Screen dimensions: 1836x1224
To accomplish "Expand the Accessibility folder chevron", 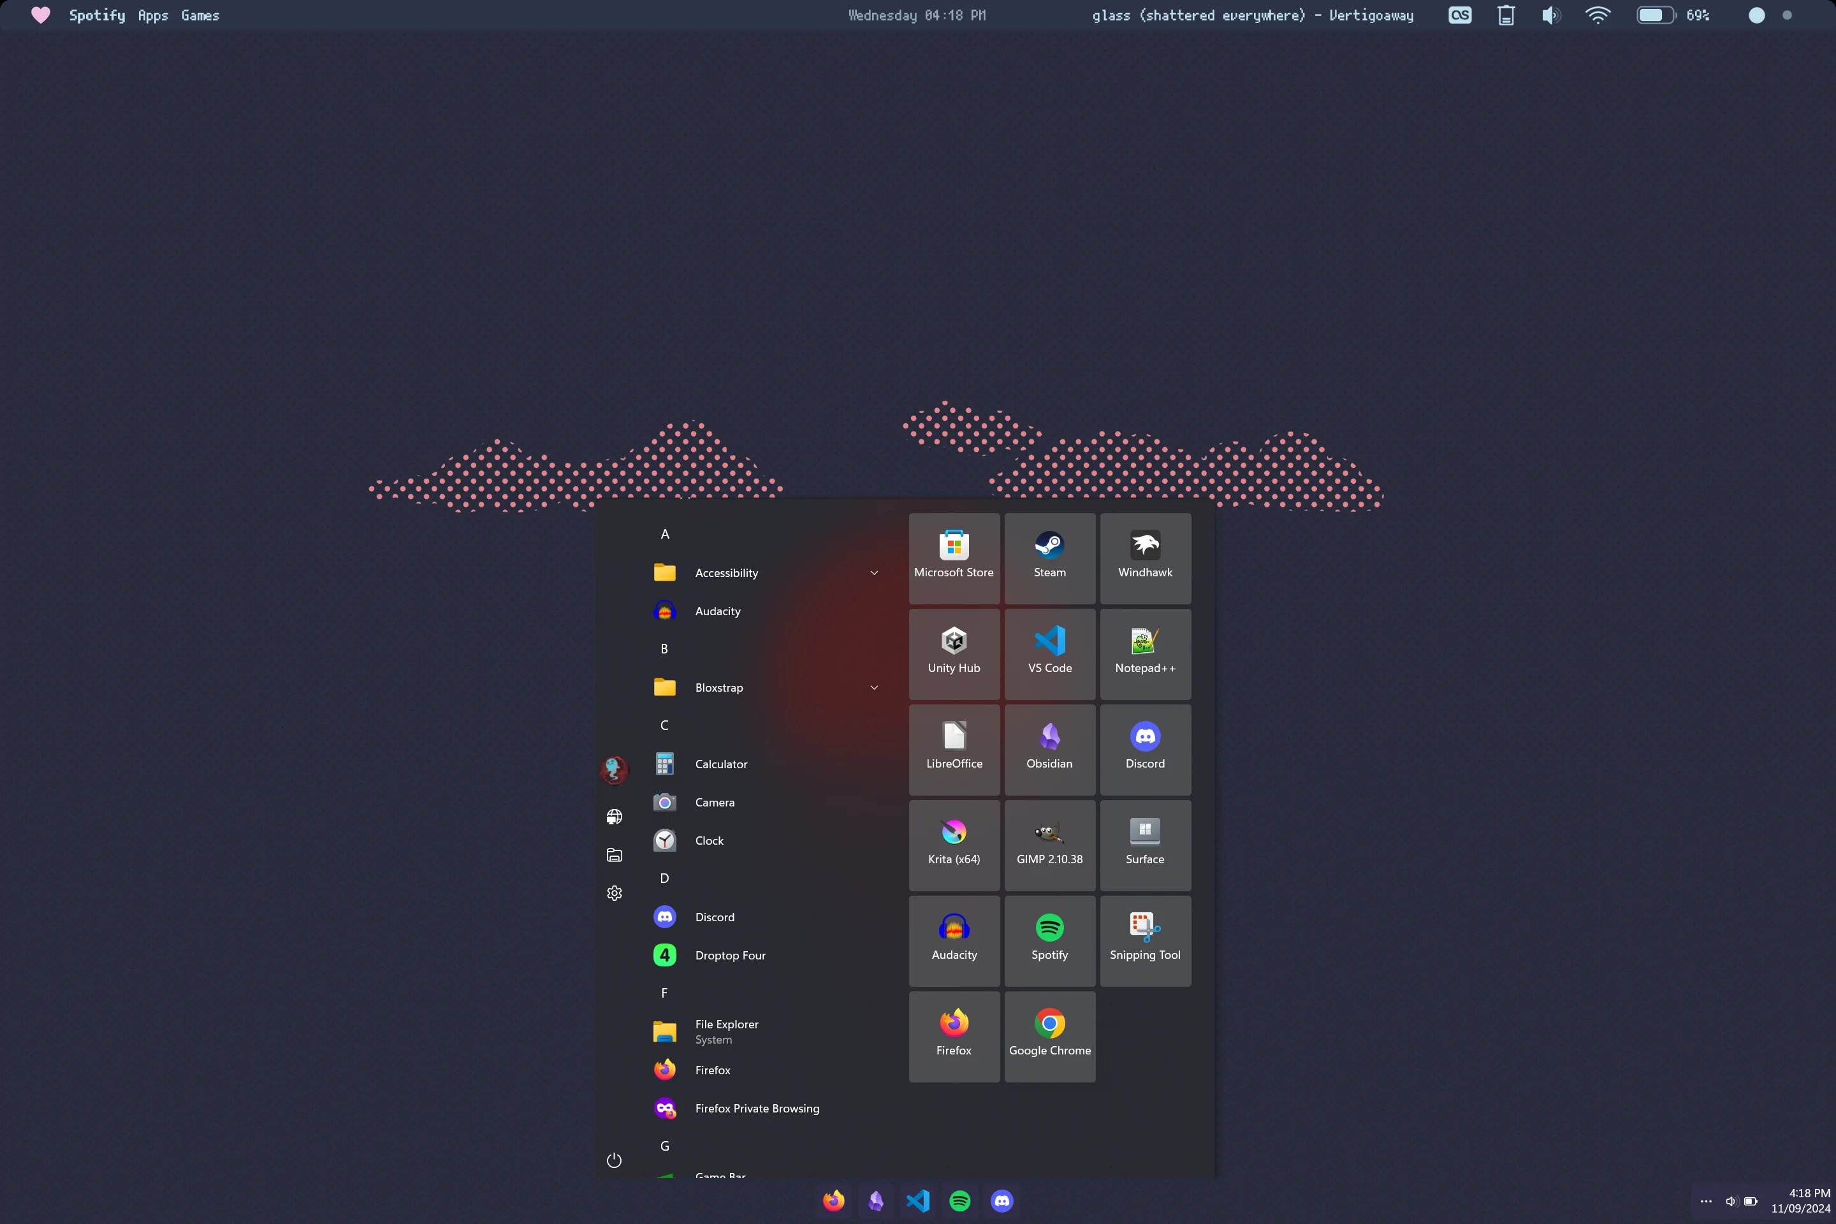I will click(873, 573).
